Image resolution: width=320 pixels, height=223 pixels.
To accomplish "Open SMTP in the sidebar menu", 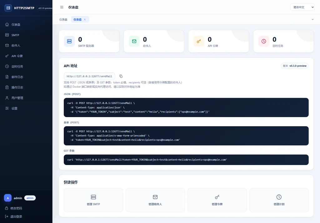I will tap(26, 35).
